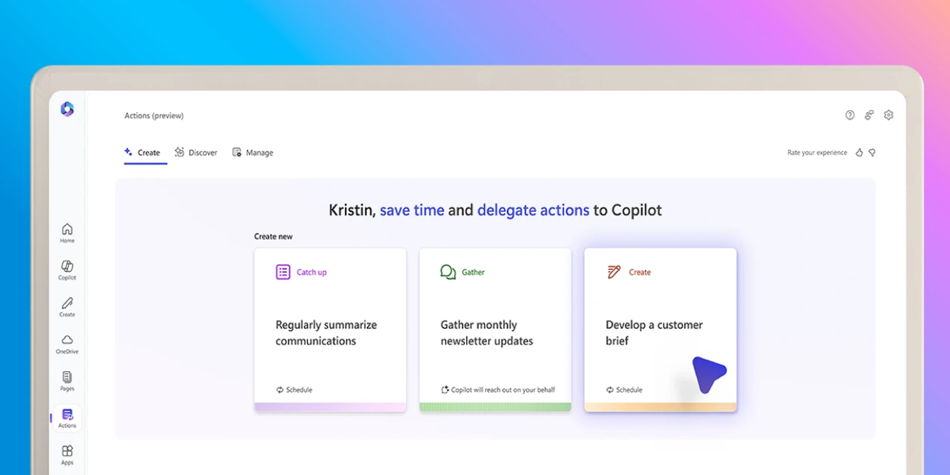Click the delegate actions link in the heading

[x=533, y=210]
